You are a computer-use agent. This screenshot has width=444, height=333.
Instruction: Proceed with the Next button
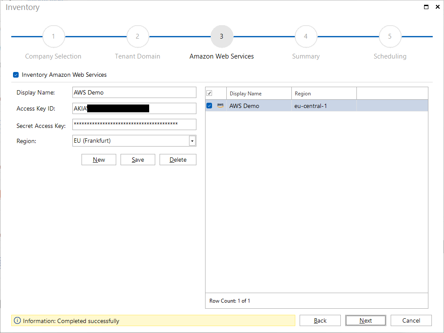click(366, 320)
